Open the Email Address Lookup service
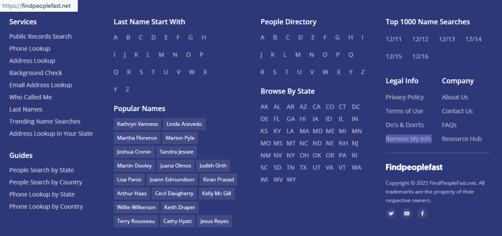This screenshot has width=502, height=236. click(40, 85)
